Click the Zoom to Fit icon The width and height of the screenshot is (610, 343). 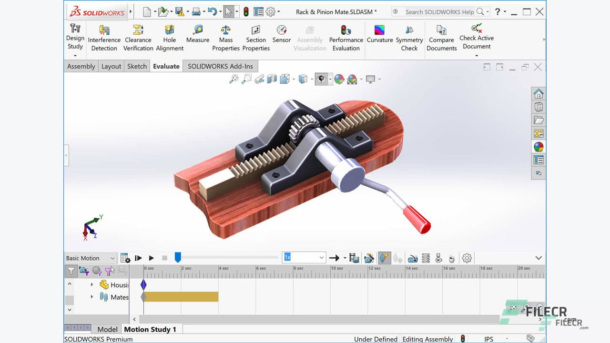point(234,79)
